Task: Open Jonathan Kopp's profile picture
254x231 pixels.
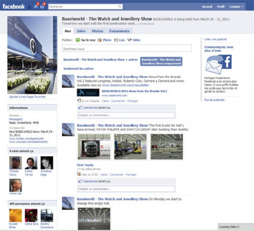Action: click(47, 162)
